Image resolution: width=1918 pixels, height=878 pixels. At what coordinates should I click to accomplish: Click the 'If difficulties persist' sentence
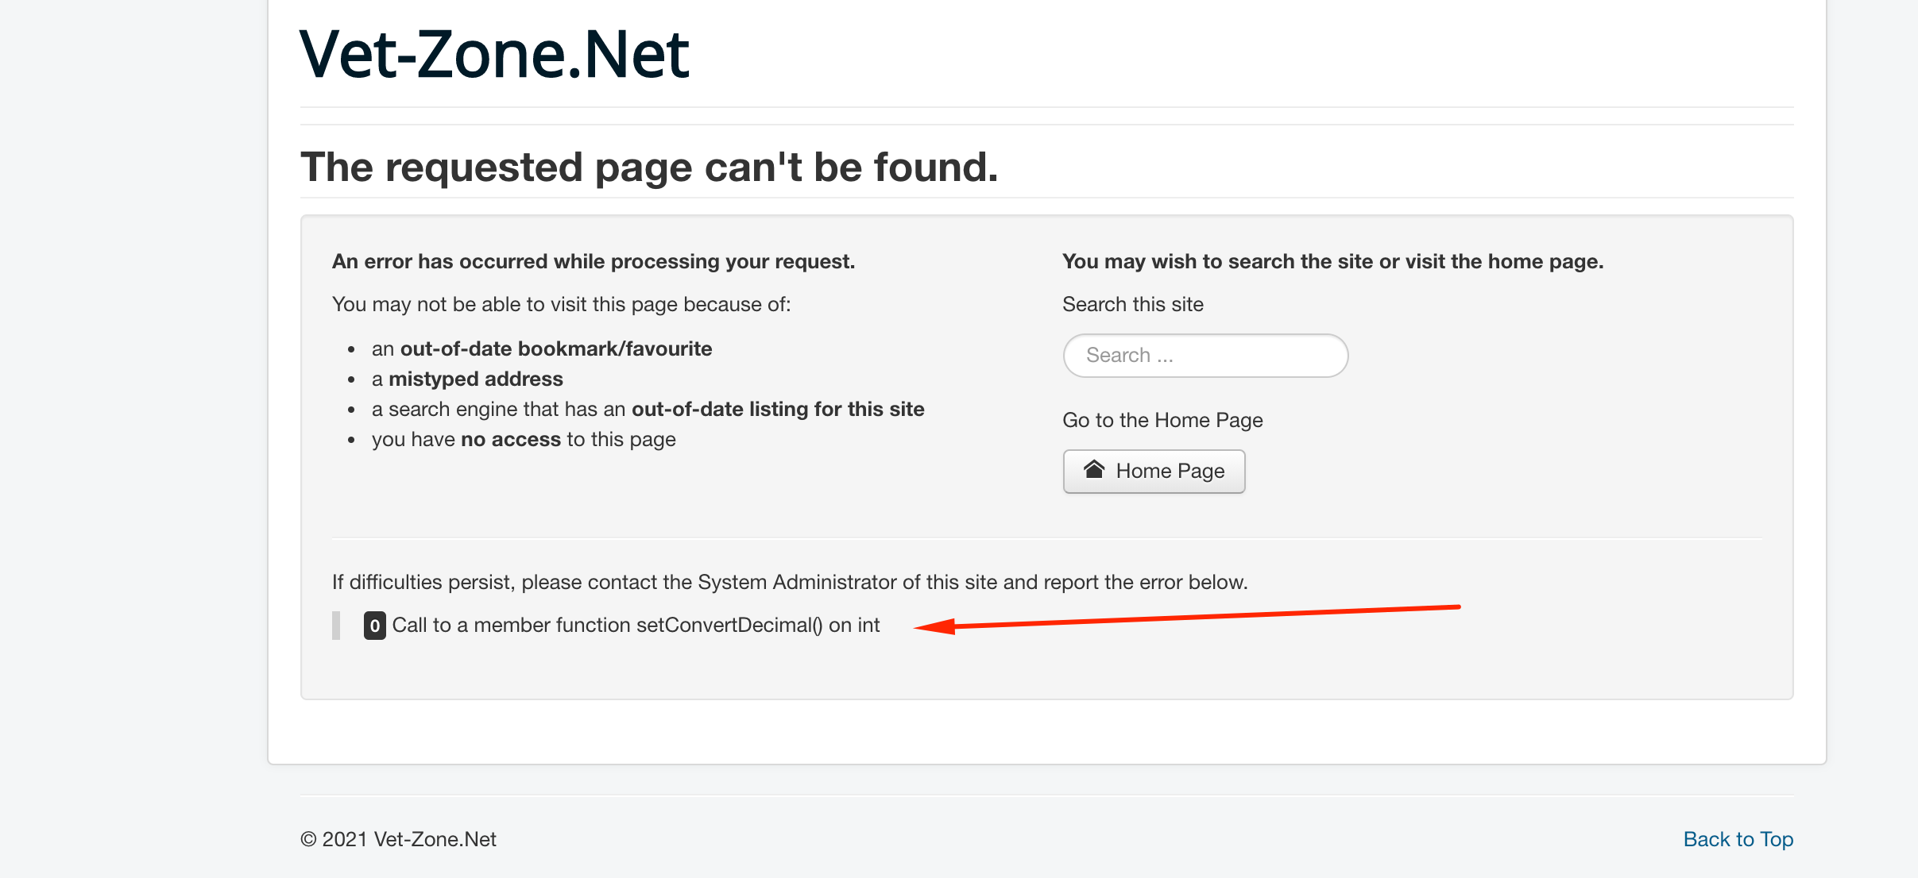click(789, 583)
